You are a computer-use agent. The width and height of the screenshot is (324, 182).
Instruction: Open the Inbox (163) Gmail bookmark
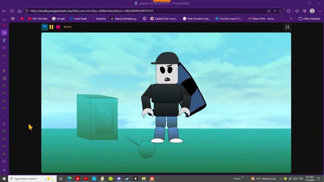[x=261, y=18]
